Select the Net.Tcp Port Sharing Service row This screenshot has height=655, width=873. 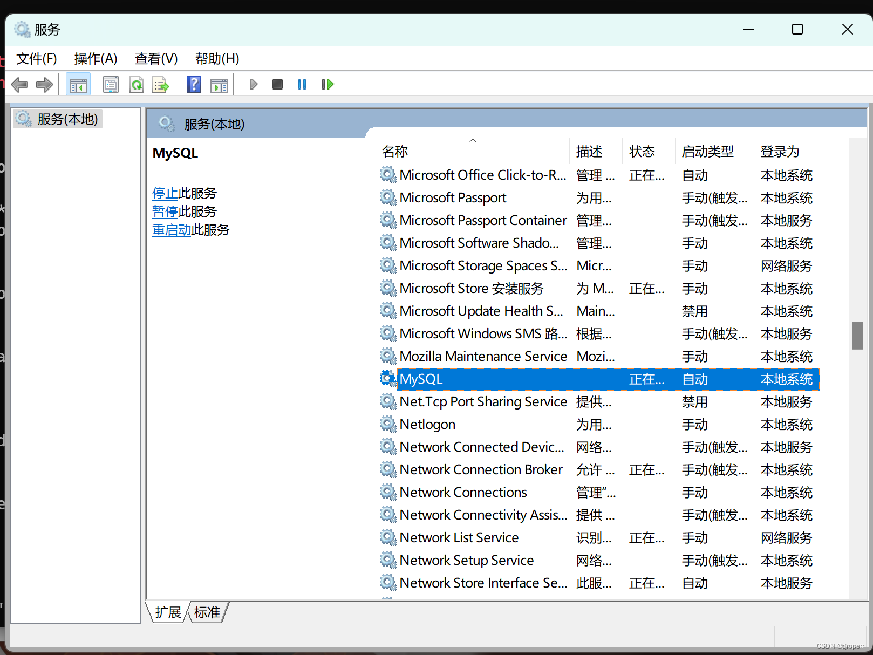pyautogui.click(x=599, y=401)
